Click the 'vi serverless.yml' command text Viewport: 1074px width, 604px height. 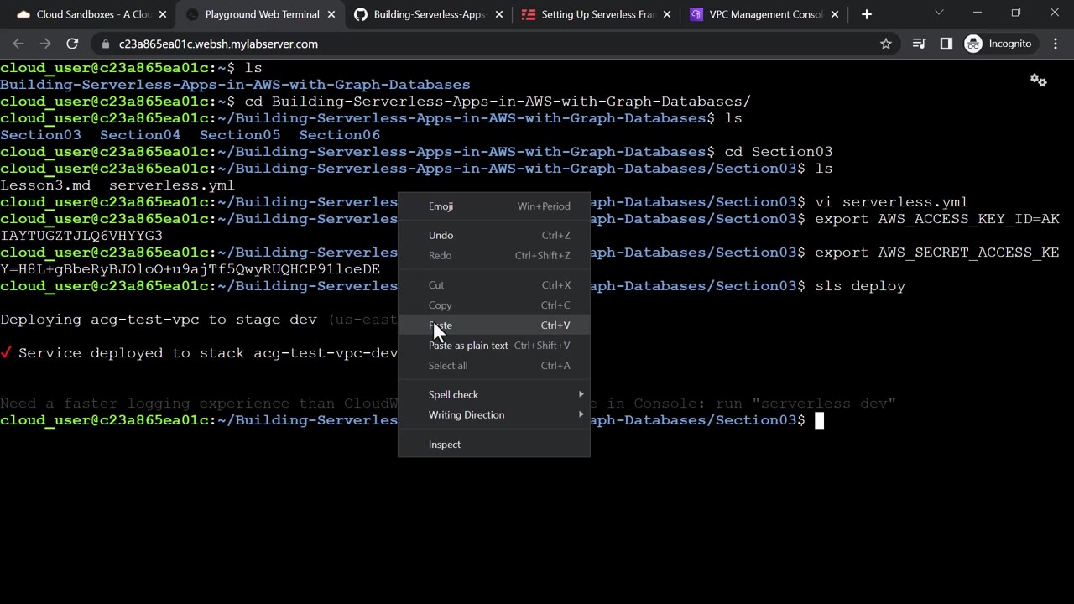(891, 202)
